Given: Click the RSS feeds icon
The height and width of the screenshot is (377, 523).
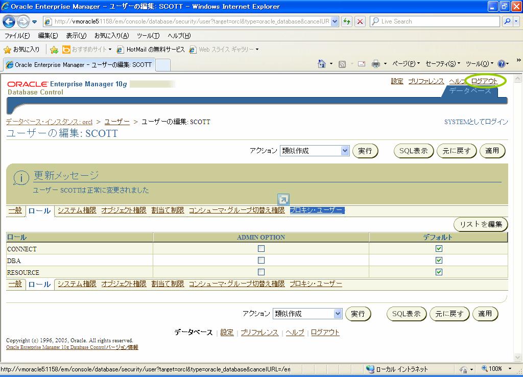Looking at the screenshot, I should coord(342,64).
